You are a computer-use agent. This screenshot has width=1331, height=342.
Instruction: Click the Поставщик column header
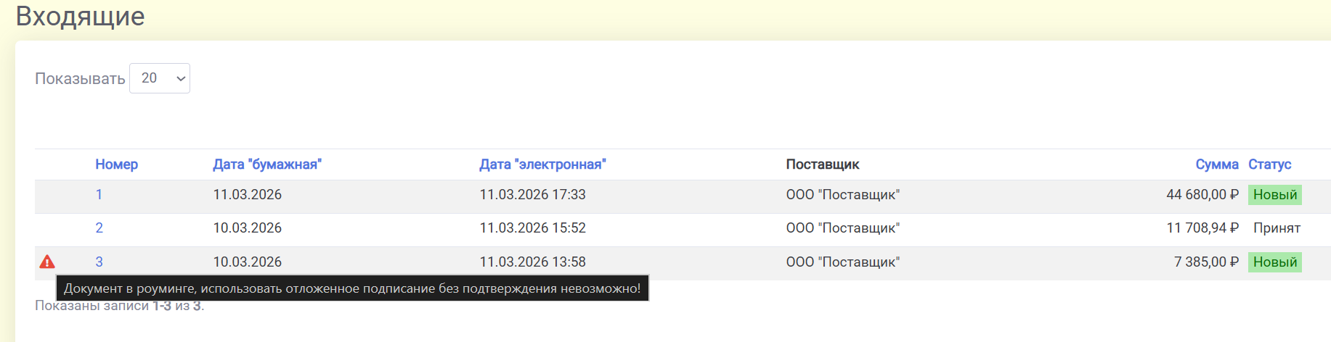coord(822,164)
